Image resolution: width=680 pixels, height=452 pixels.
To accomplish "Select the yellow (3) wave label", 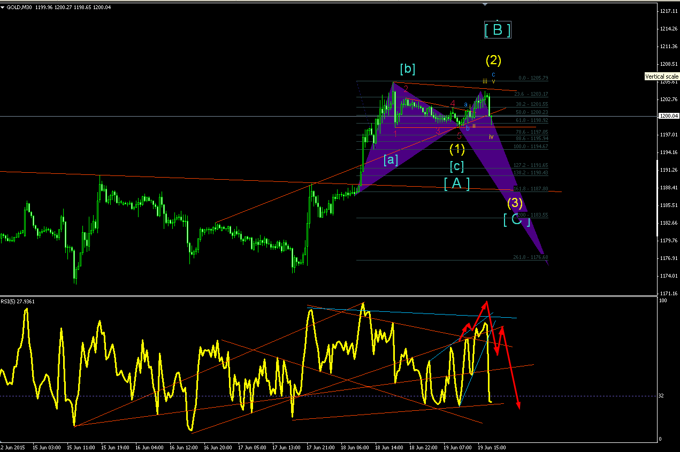I will tap(515, 203).
